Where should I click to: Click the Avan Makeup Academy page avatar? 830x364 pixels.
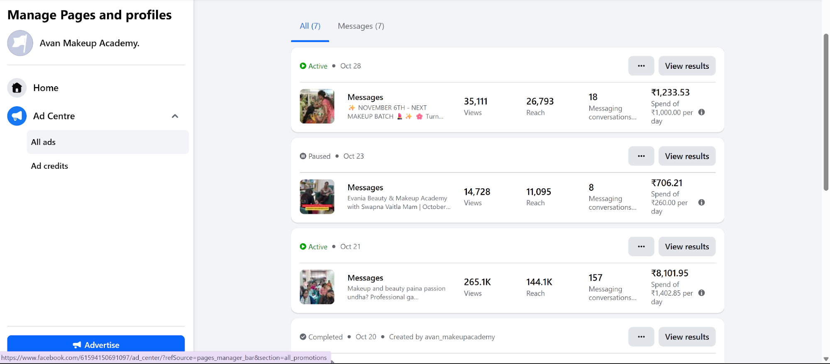click(x=20, y=43)
